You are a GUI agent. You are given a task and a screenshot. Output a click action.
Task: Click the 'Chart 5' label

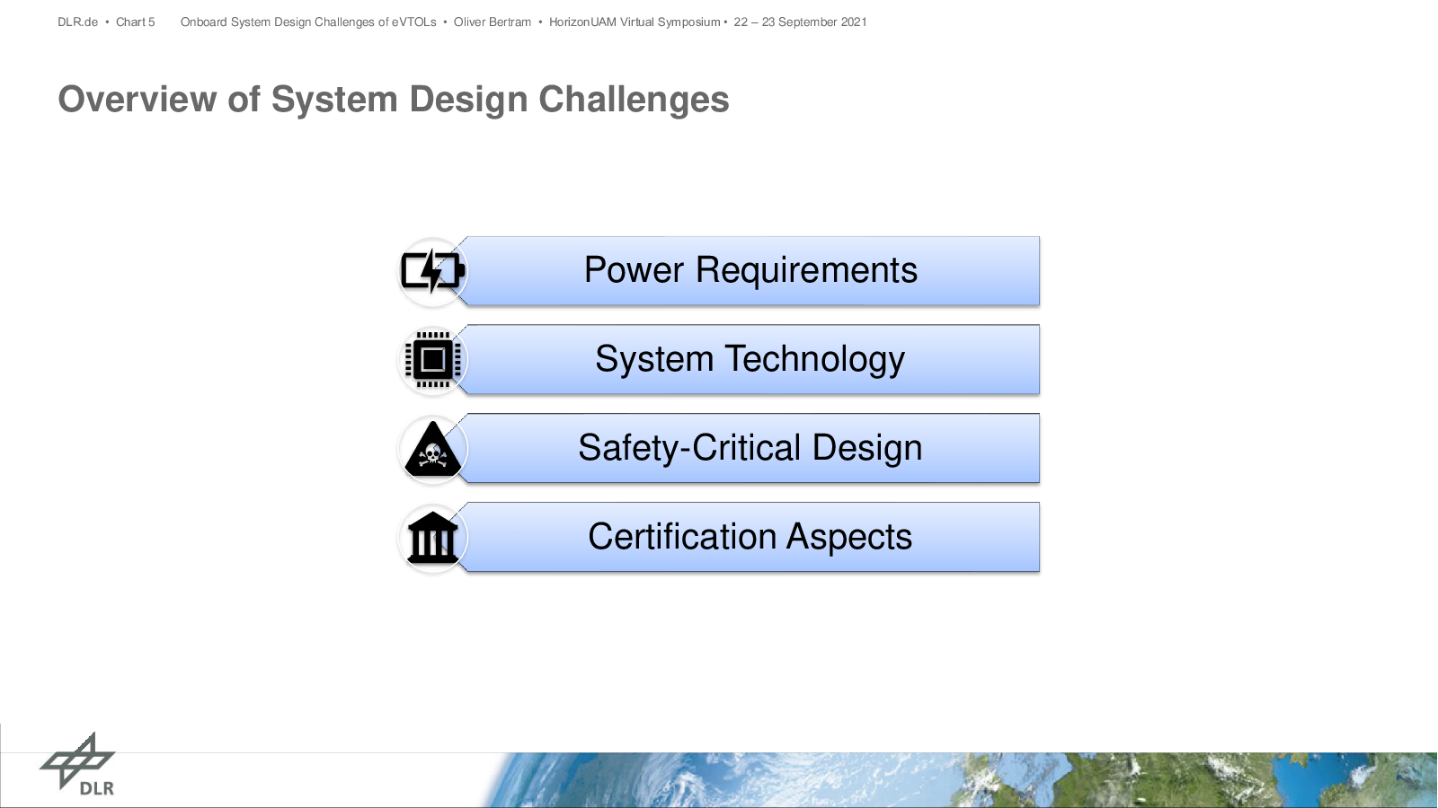pyautogui.click(x=136, y=22)
